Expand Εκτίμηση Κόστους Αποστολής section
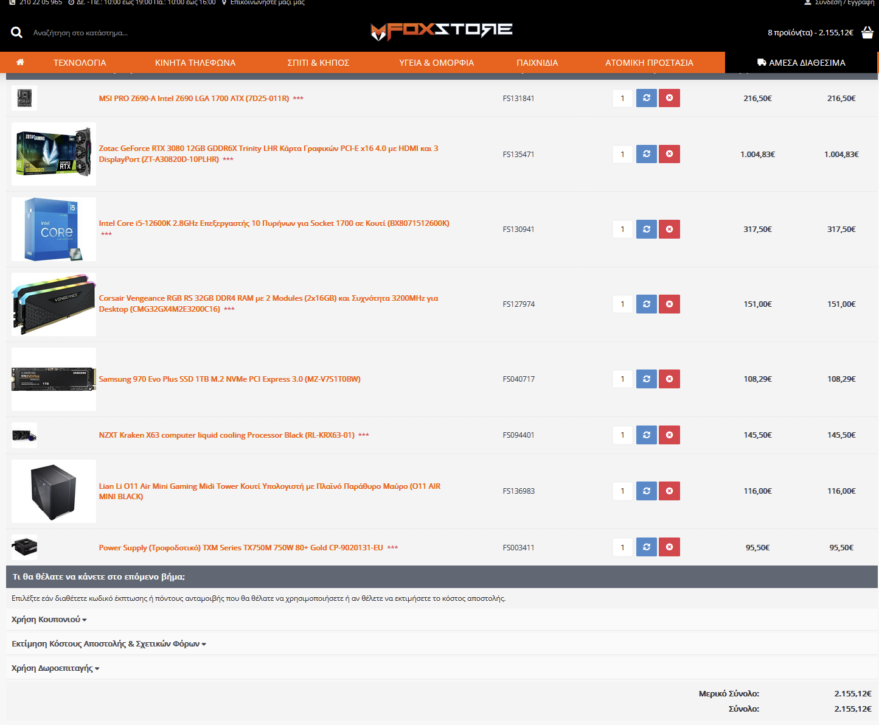879x725 pixels. click(109, 643)
